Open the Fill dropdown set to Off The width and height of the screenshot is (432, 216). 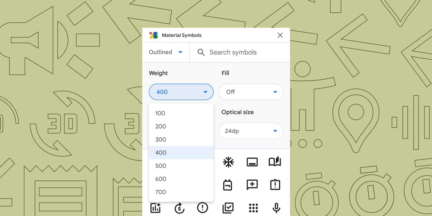pos(251,92)
